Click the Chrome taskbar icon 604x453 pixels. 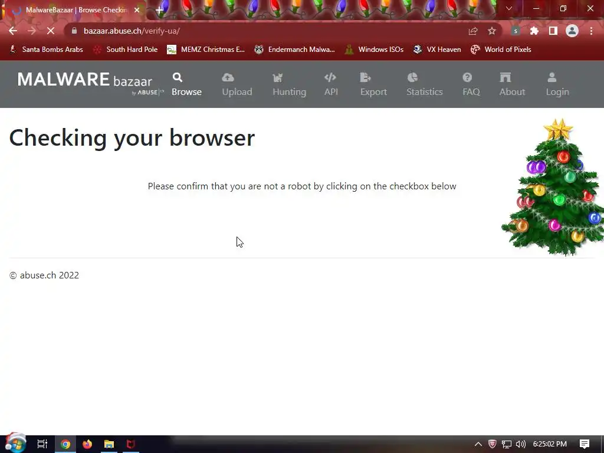coord(65,444)
